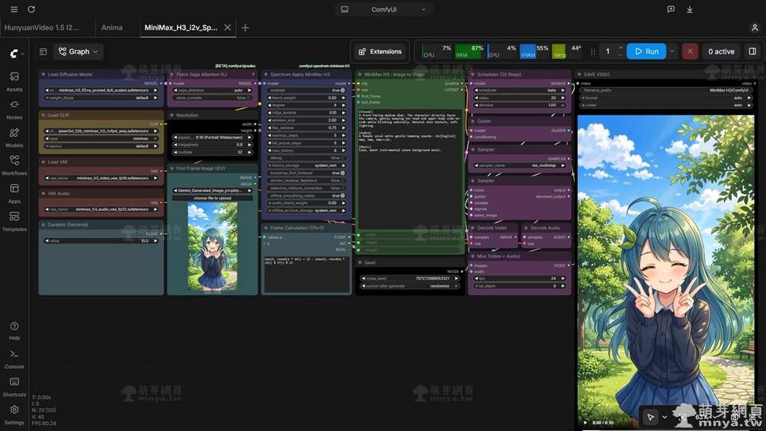Switch to the Anima tab

point(112,28)
